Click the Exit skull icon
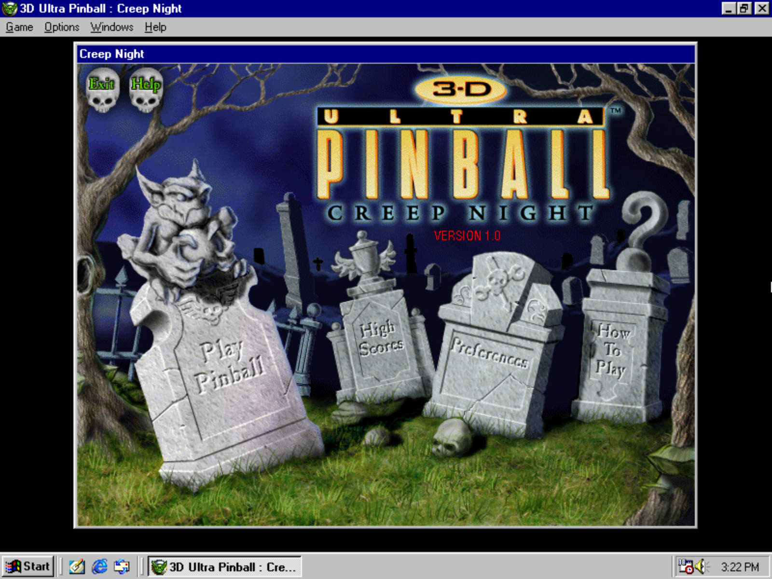The height and width of the screenshot is (579, 772). [102, 90]
